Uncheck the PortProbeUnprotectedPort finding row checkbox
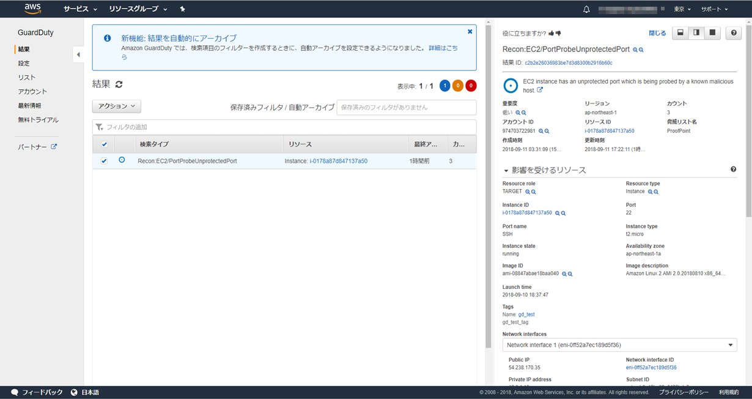This screenshot has width=752, height=399. tap(104, 161)
